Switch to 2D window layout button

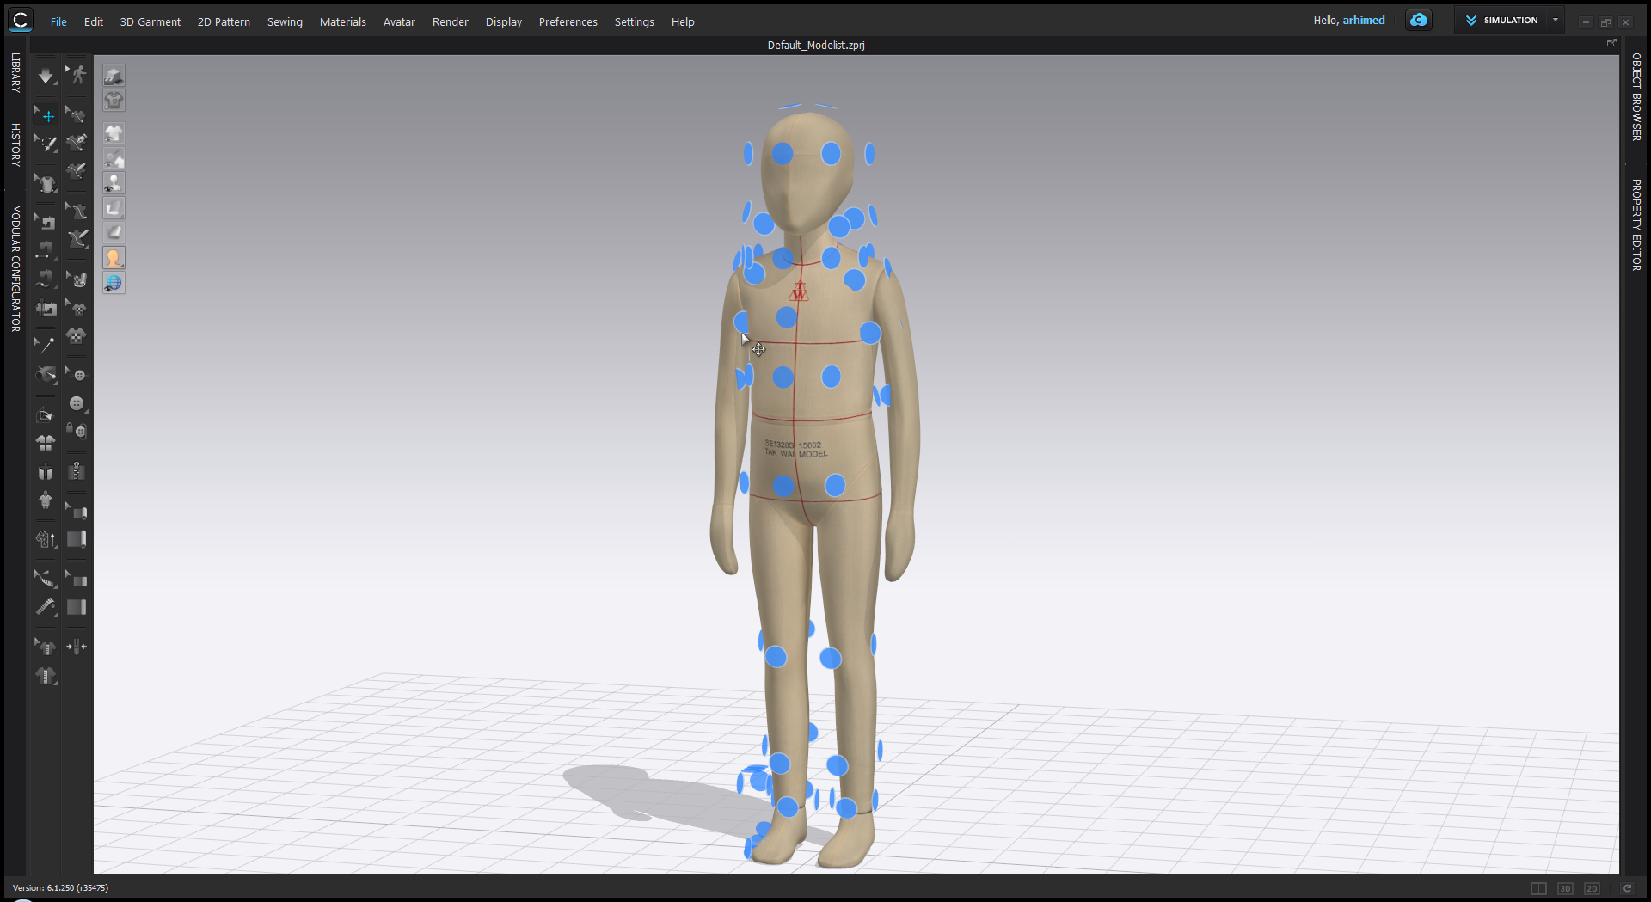point(1592,888)
